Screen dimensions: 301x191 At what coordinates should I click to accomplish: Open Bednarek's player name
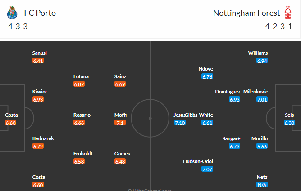pyautogui.click(x=43, y=138)
